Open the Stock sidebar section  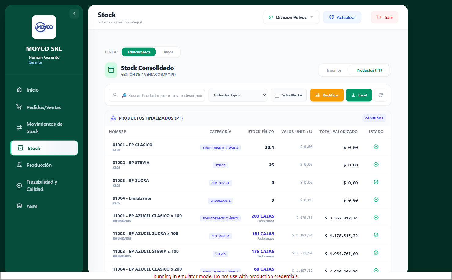pyautogui.click(x=44, y=148)
